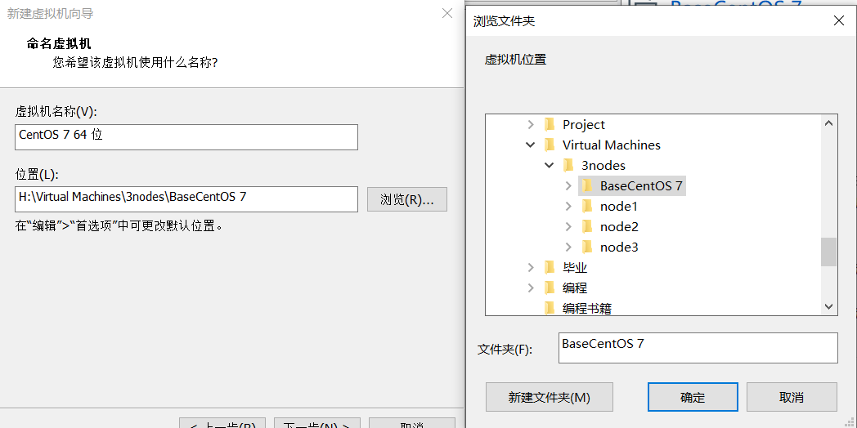Select the Project tree item
Viewport: 857px width, 428px height.
584,124
